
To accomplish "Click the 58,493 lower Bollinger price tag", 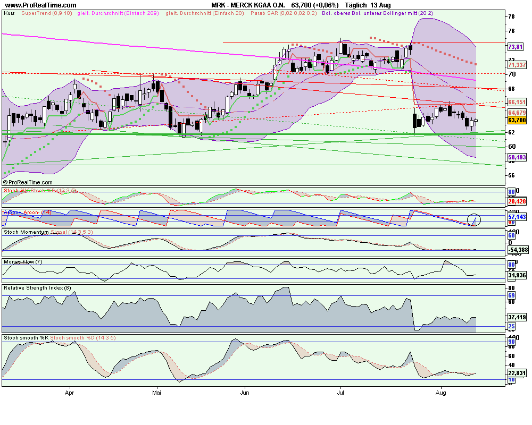I will click(x=517, y=157).
